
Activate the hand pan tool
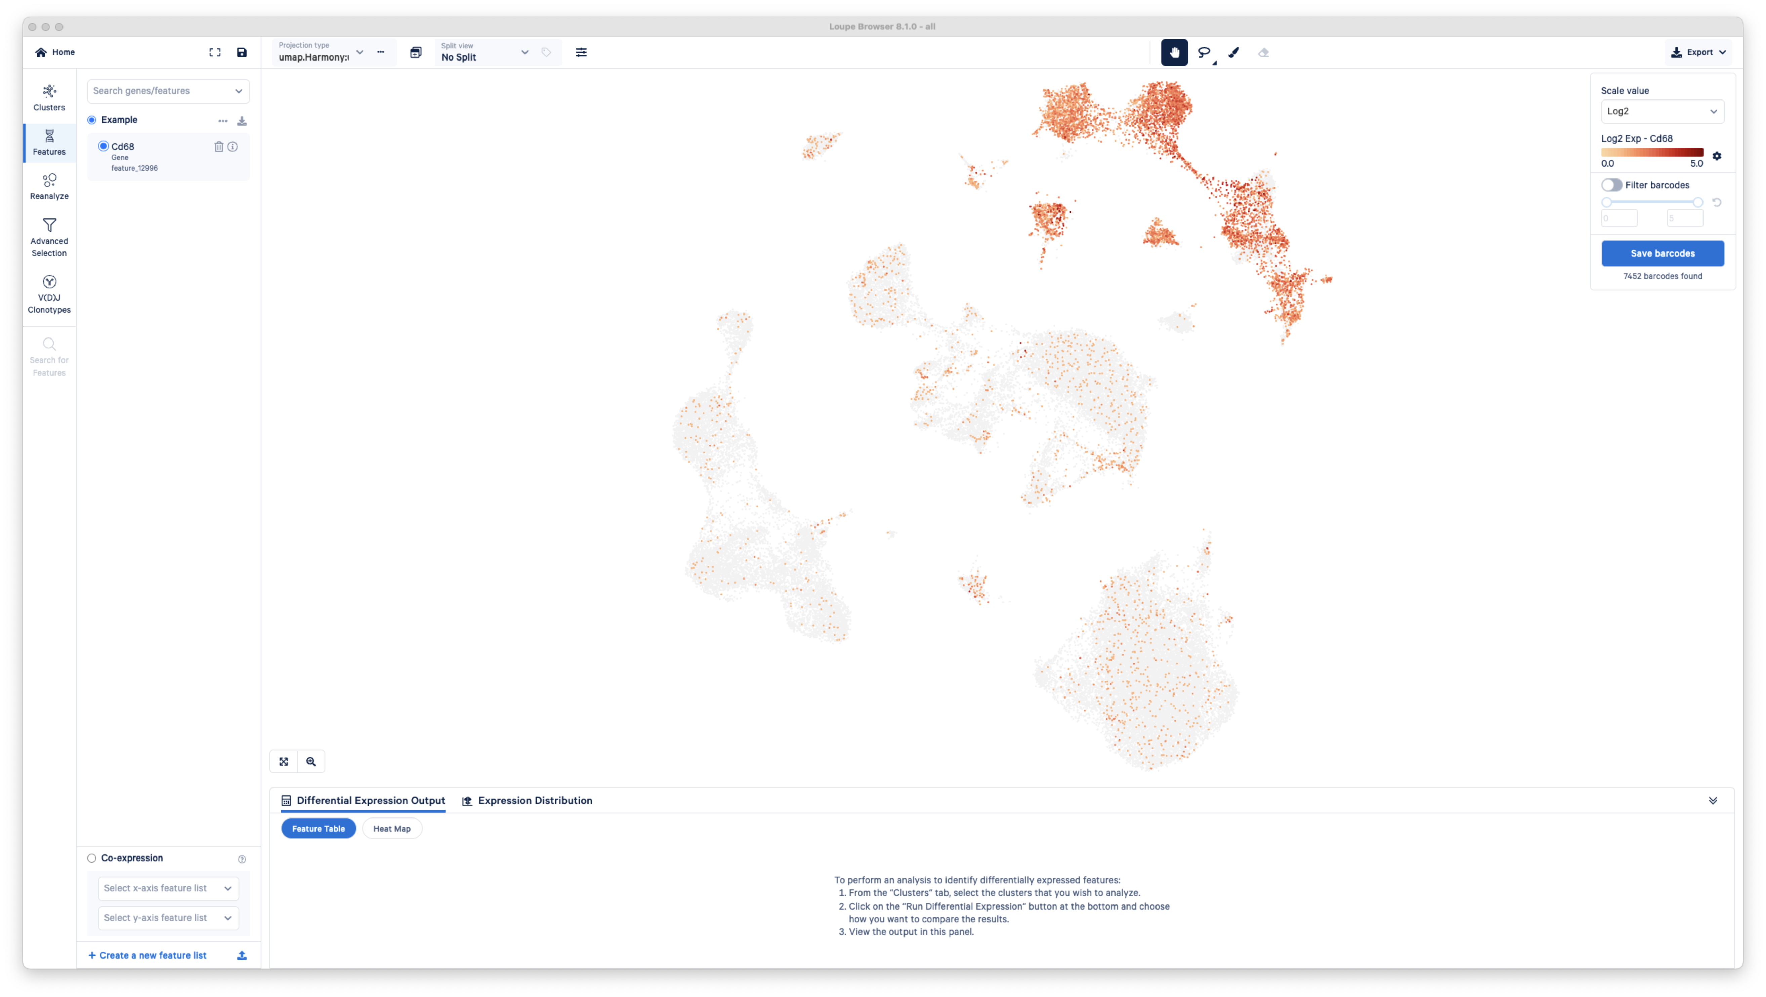click(1174, 52)
